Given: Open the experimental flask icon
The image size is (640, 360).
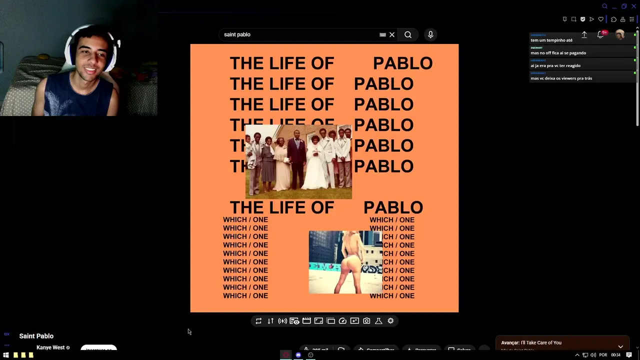Looking at the screenshot, I should click(x=378, y=321).
